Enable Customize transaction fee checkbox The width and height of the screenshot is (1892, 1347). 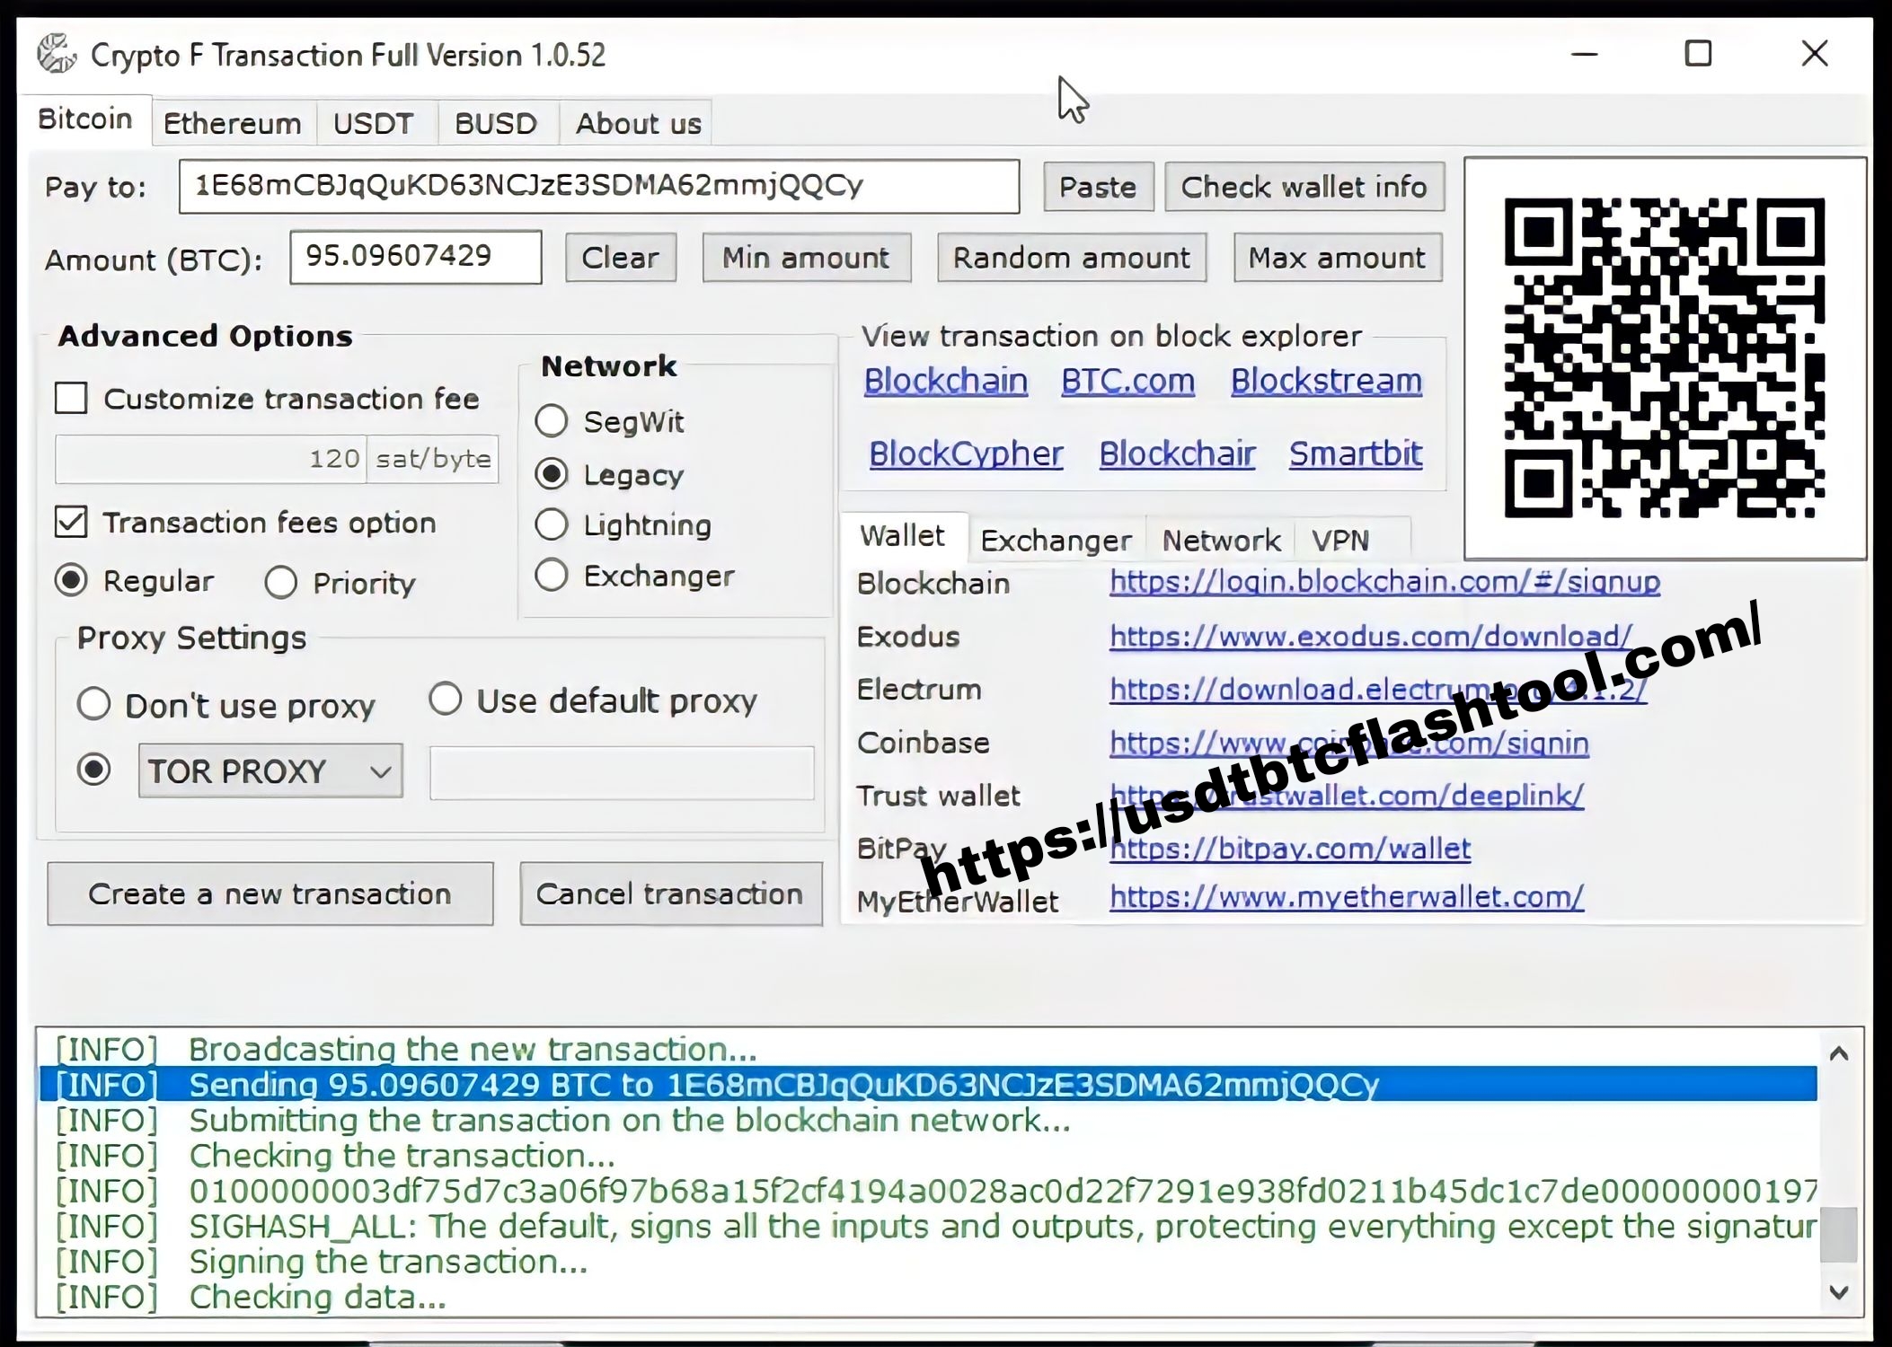coord(72,398)
